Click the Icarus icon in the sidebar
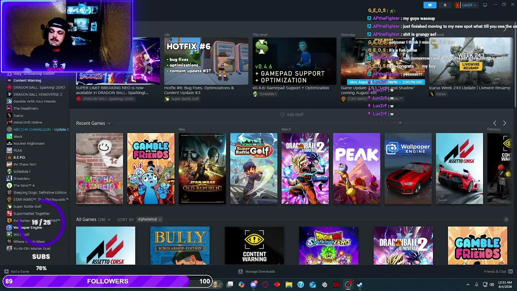 click(9, 115)
